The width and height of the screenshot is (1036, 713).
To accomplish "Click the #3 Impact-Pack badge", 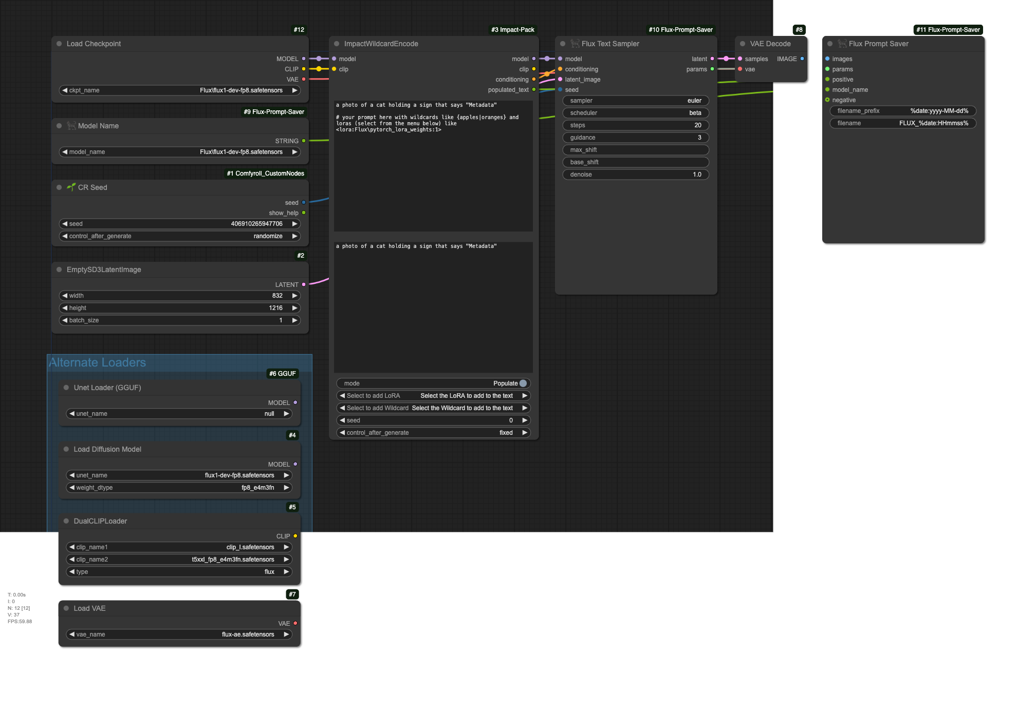I will [x=512, y=30].
